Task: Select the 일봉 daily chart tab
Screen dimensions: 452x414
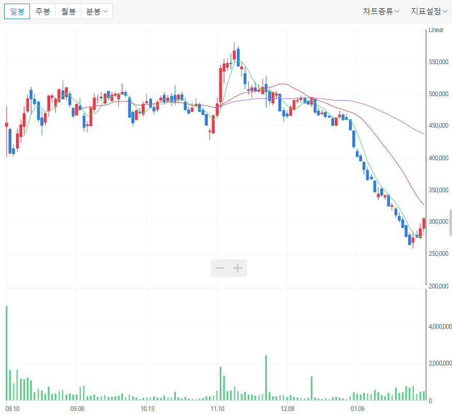Action: coord(17,11)
